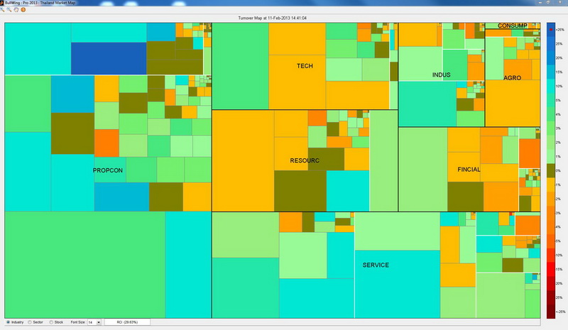This screenshot has width=568, height=330.
Task: Click the FINCIAL sector label
Action: (469, 170)
